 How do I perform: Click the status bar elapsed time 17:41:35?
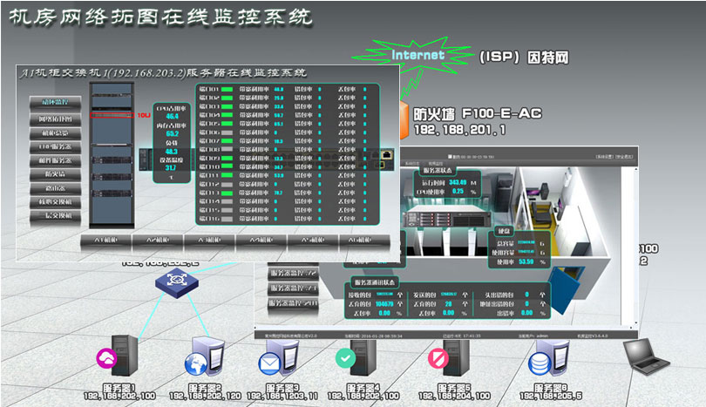coord(472,336)
